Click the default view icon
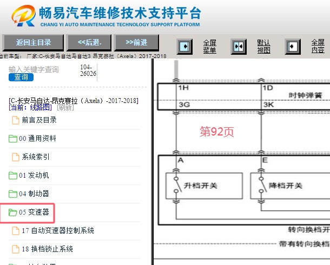This screenshot has height=265, width=330. pos(239,47)
